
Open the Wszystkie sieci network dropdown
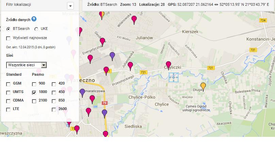[x=26, y=65]
